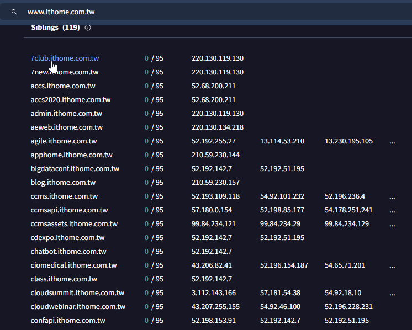Viewport: 412px width, 330px height.
Task: Open accs2020.ithome.com.tw domain
Action: click(x=71, y=99)
